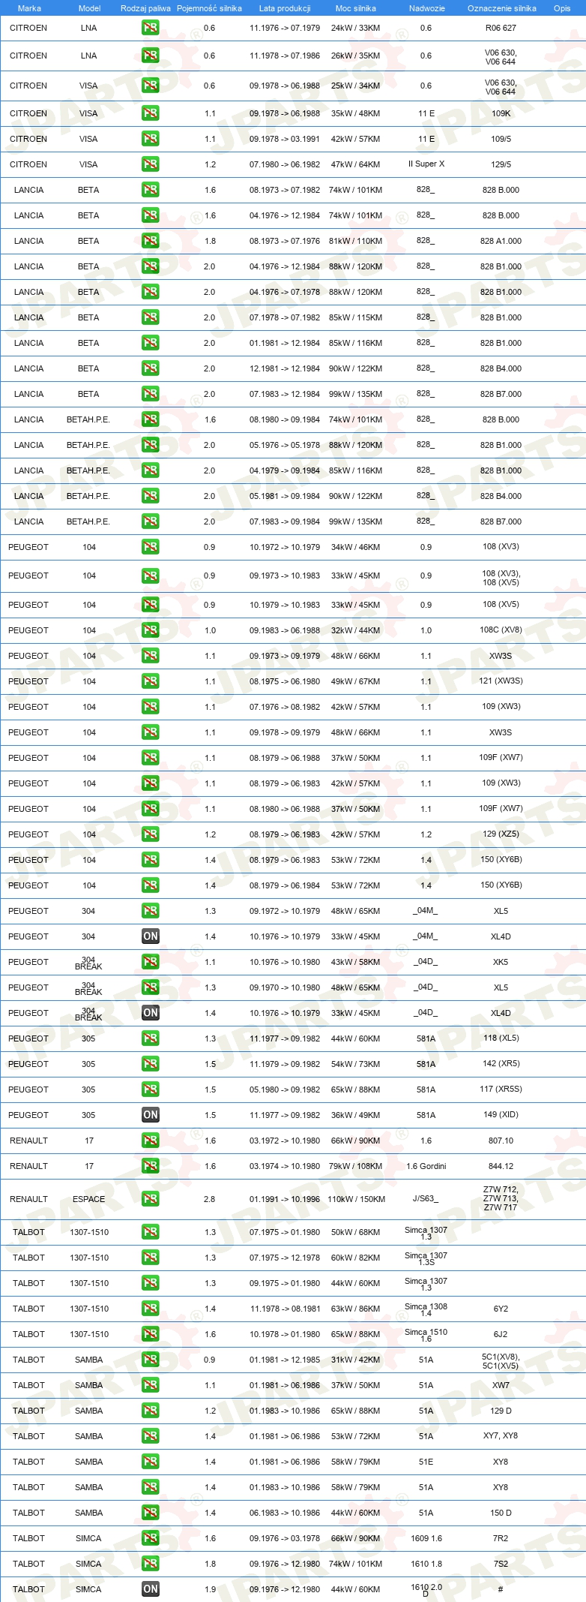Click diesel ON icon in Peugeot 305 149 (XID) row
Image resolution: width=586 pixels, height=1602 pixels.
[x=150, y=1115]
